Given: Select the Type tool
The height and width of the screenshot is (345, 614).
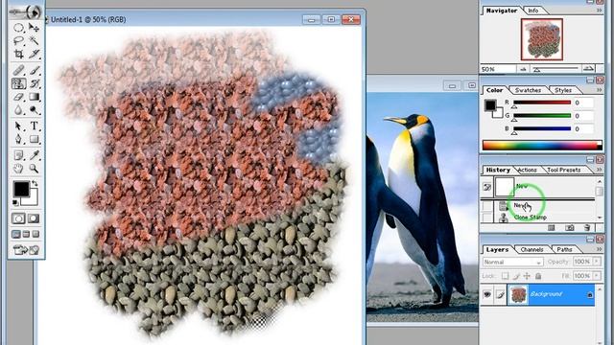Looking at the screenshot, I should (x=35, y=126).
